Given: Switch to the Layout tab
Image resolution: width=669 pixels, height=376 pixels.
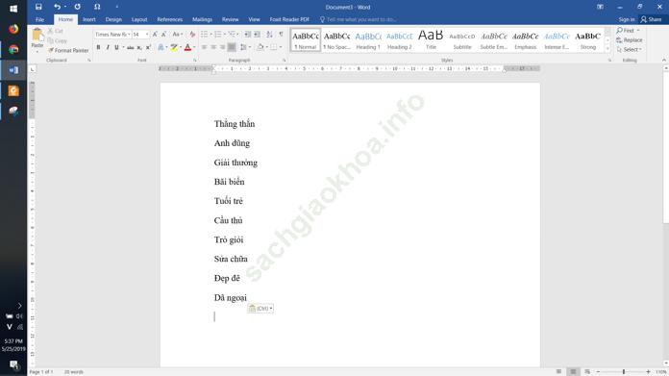Looking at the screenshot, I should coord(139,19).
